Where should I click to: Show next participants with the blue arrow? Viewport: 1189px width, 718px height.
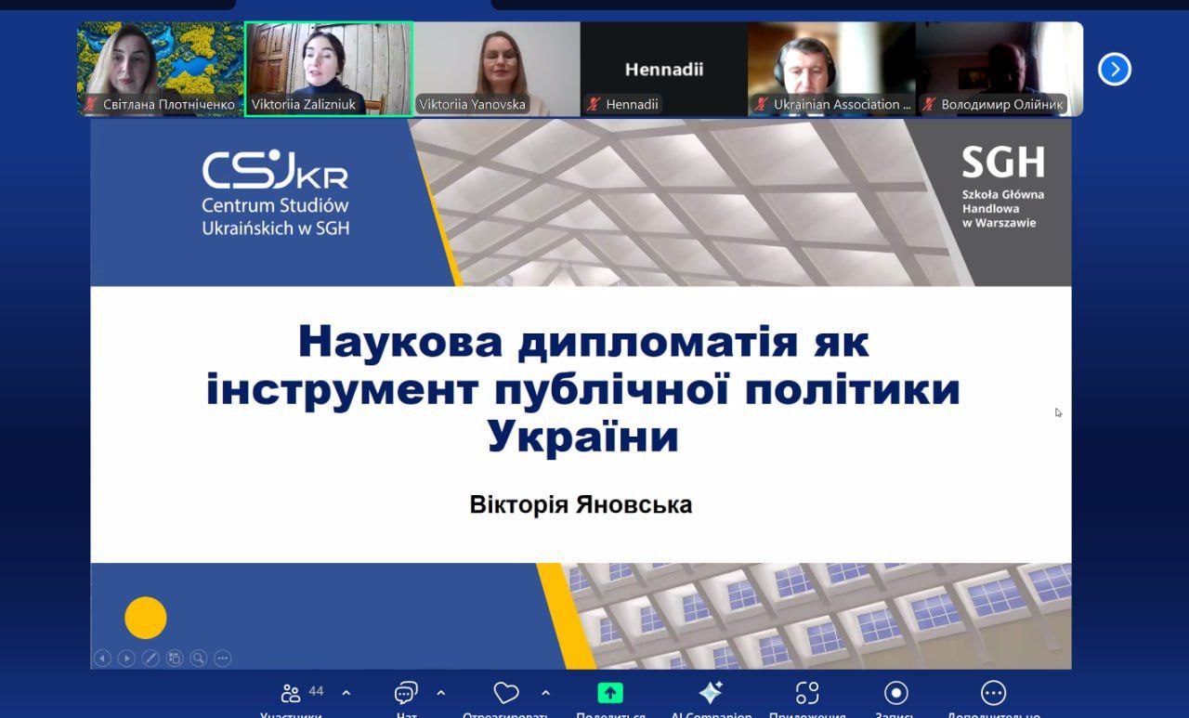pyautogui.click(x=1115, y=69)
